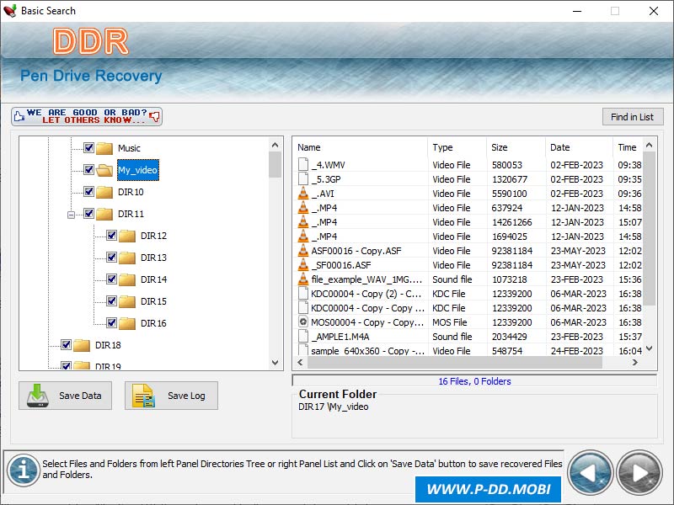Screen dimensions: 674x505
Task: Click the file icon next to _4.WMV
Action: tap(303, 165)
